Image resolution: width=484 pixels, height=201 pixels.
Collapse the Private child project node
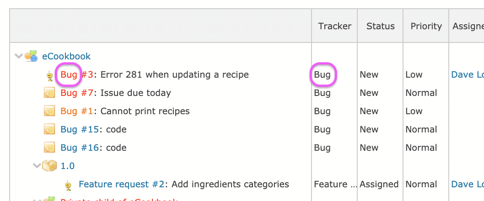pos(37,199)
